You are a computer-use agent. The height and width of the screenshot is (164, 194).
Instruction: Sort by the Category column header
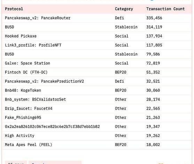[x=124, y=9]
